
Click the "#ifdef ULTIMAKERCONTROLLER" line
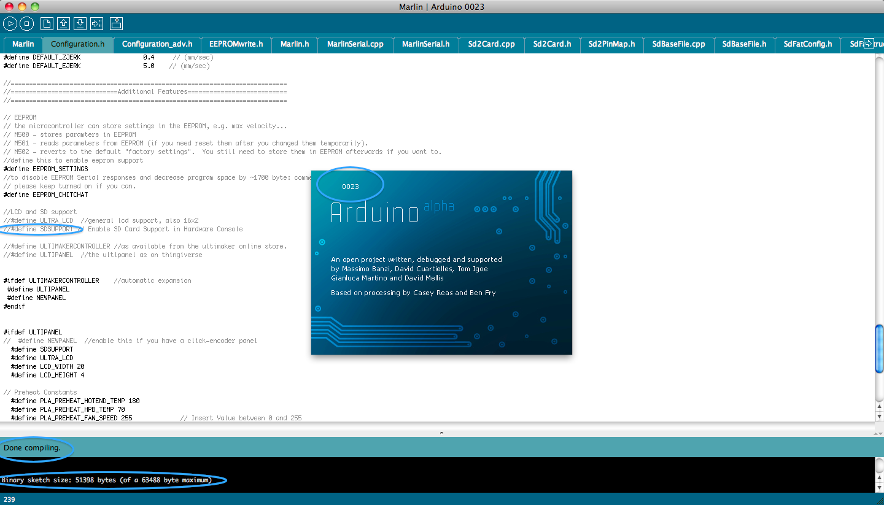pyautogui.click(x=98, y=280)
